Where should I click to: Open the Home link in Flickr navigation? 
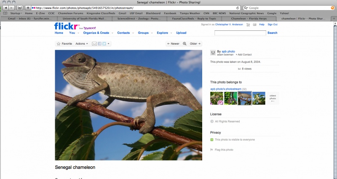pyautogui.click(x=59, y=33)
